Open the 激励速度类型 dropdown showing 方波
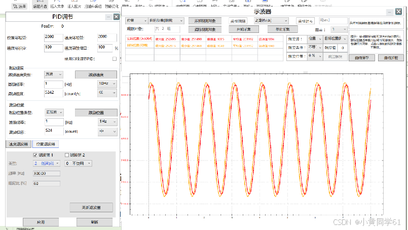This screenshot has width=408, height=230. (x=54, y=74)
